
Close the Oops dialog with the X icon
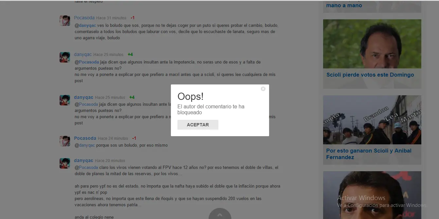point(263,89)
